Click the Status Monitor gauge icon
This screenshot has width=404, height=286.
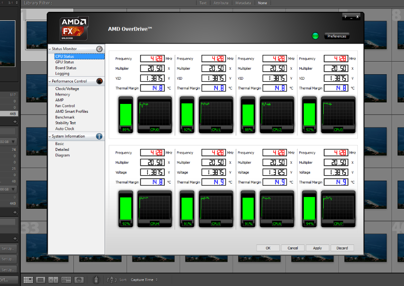click(99, 49)
